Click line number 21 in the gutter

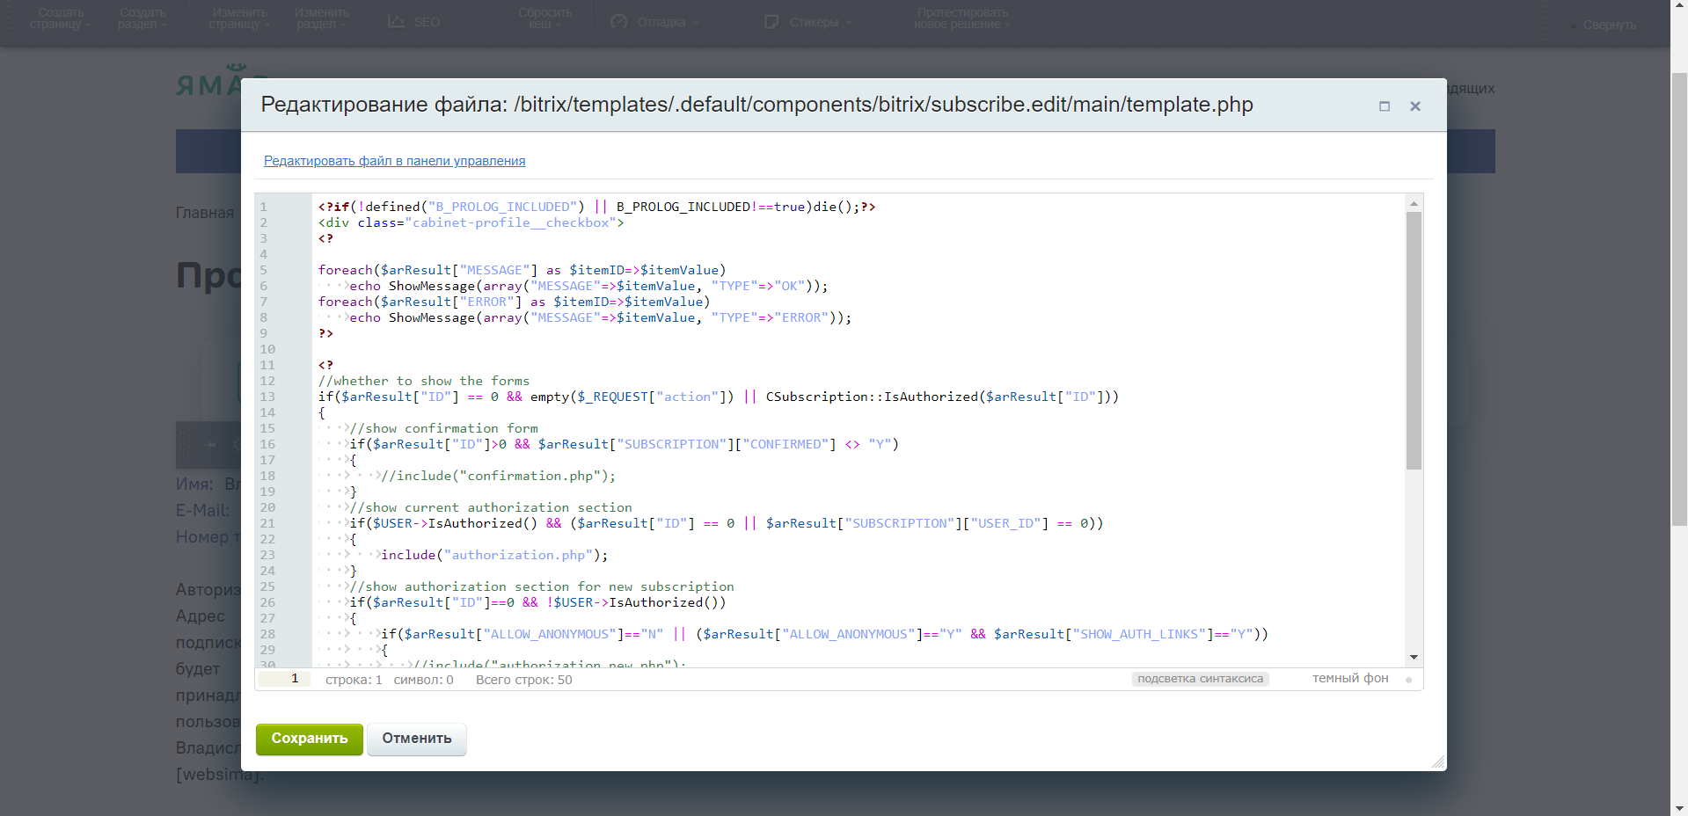[x=267, y=524]
